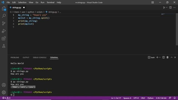This screenshot has width=178, height=100.
Task: Change encoding via UTF-8 status item
Action: [x=136, y=98]
